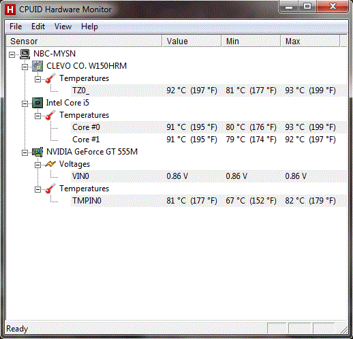Open the Edit menu

(x=38, y=27)
